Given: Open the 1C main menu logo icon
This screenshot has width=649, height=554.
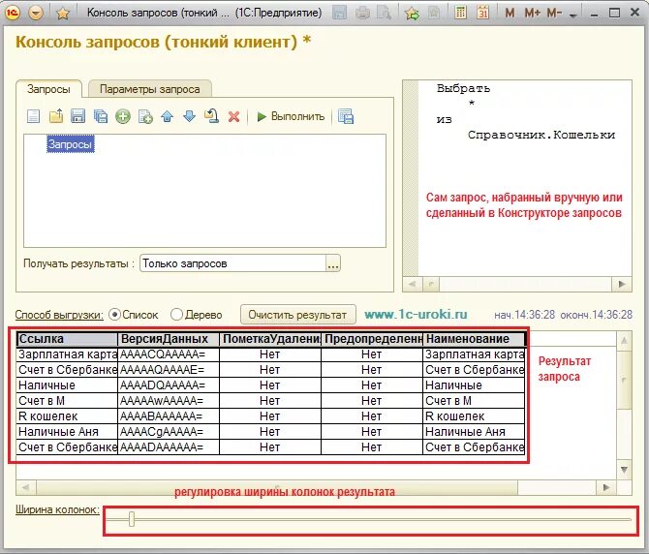Looking at the screenshot, I should pos(13,13).
